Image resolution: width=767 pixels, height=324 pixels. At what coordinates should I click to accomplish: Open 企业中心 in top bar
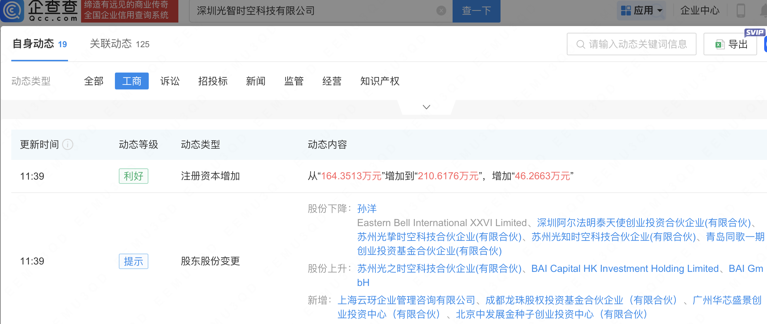(x=700, y=11)
